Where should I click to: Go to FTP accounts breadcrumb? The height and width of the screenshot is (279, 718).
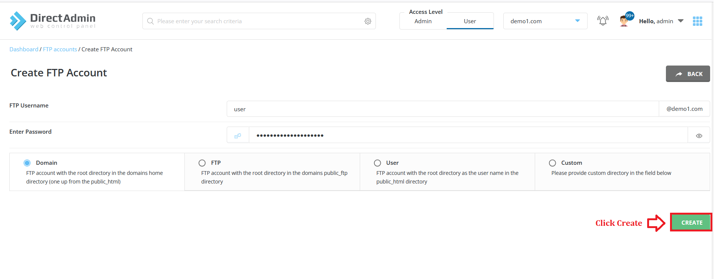pos(60,49)
